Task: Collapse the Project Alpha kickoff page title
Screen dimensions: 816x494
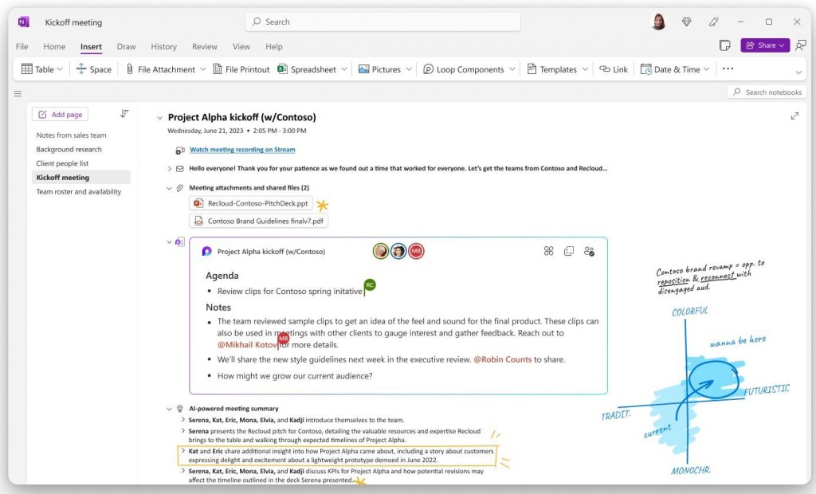Action: point(159,118)
